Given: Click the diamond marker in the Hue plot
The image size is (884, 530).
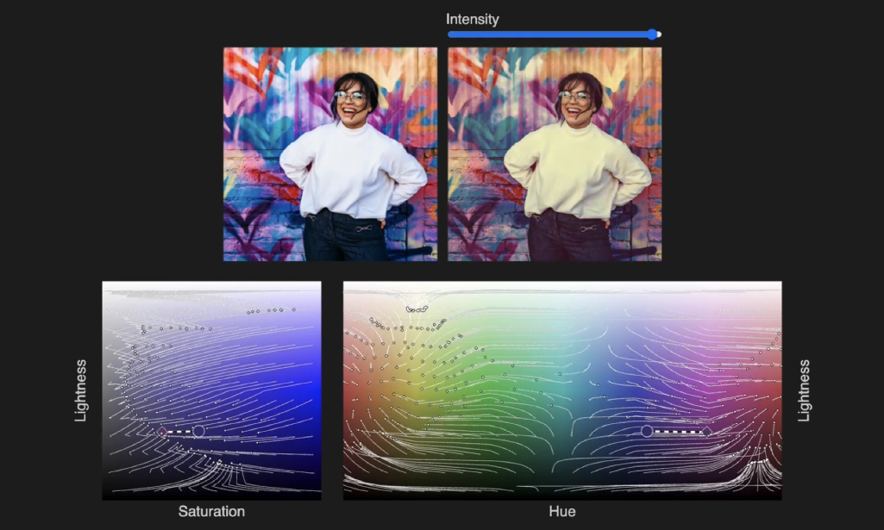Looking at the screenshot, I should [x=707, y=431].
